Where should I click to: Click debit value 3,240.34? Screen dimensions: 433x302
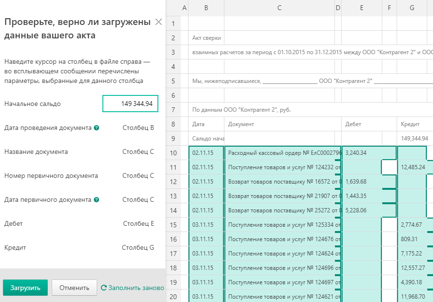coord(369,153)
